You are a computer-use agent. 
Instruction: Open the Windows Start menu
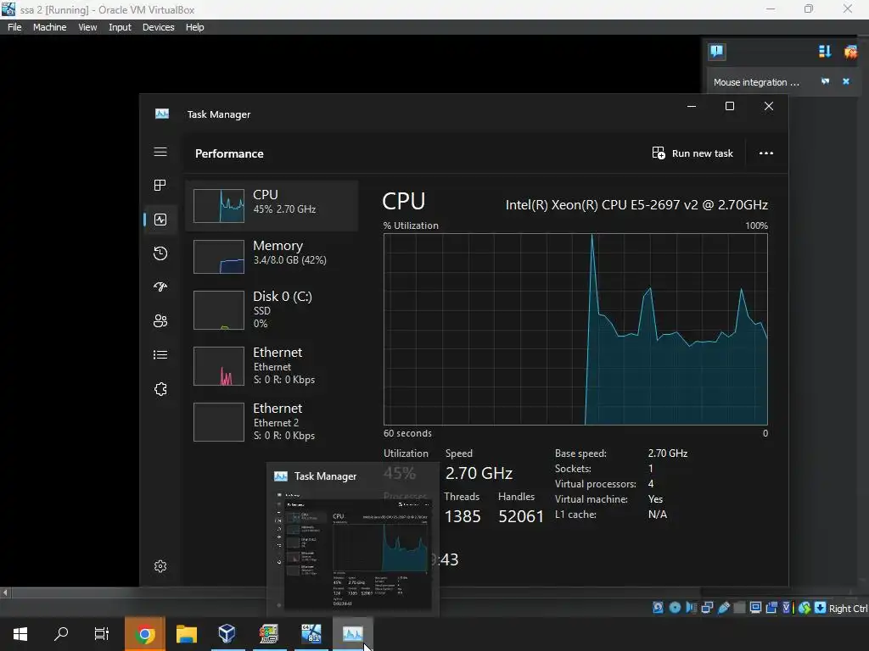pyautogui.click(x=20, y=633)
